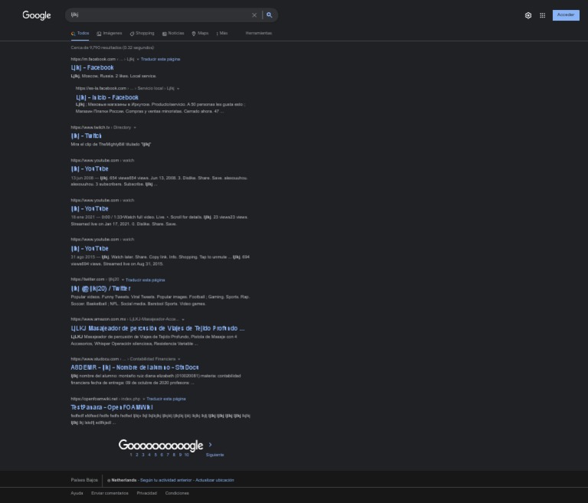Viewport: 588px width, 503px height.
Task: Switch to the Imágenes tab
Action: coord(109,34)
